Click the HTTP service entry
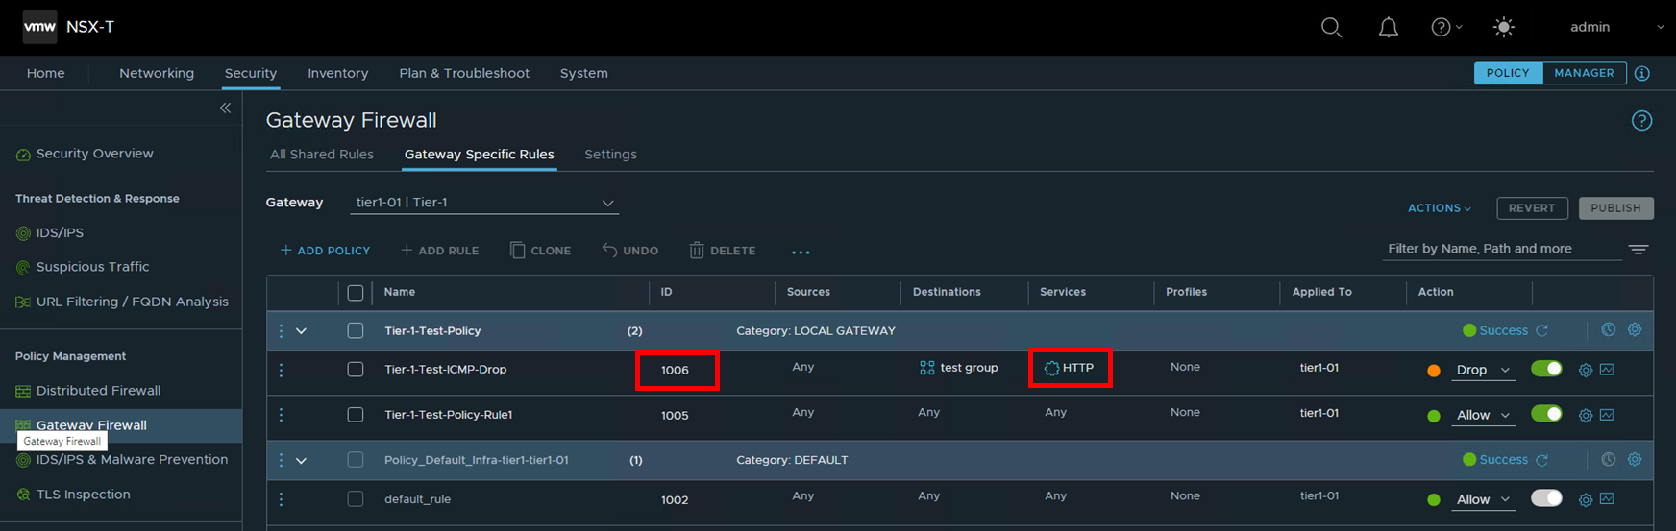 click(1069, 368)
